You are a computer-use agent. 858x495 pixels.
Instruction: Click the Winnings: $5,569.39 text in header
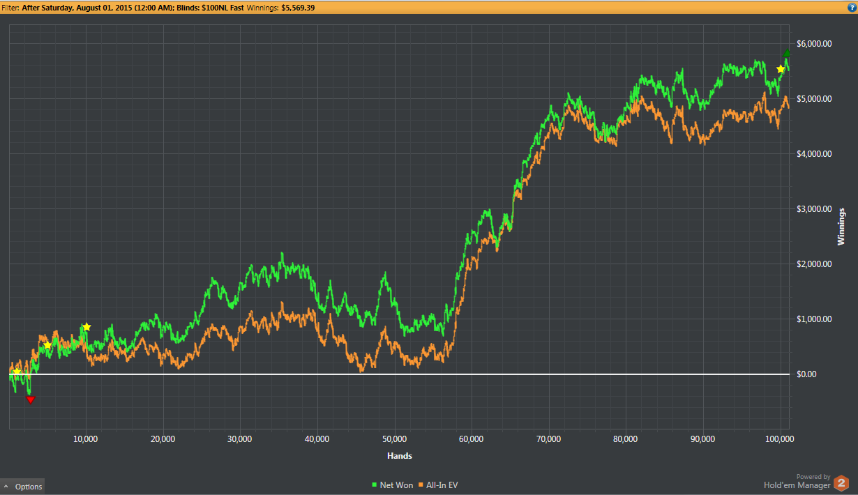tap(281, 7)
